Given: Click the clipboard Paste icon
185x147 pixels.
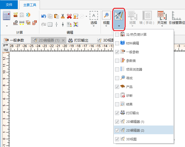Looking at the screenshot, I should coord(57,16).
